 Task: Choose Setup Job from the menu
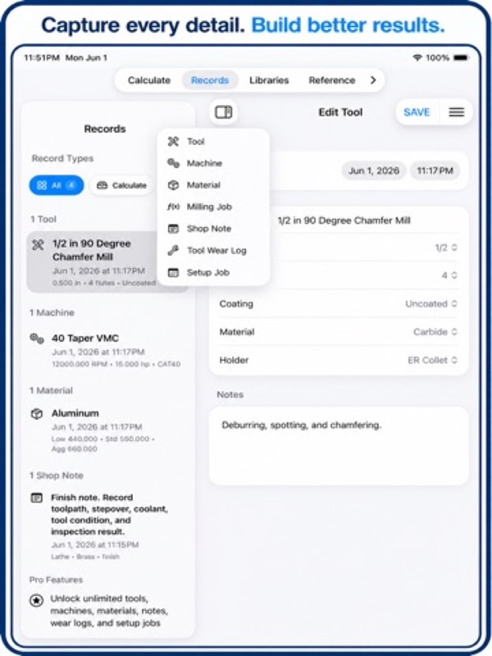(x=213, y=272)
